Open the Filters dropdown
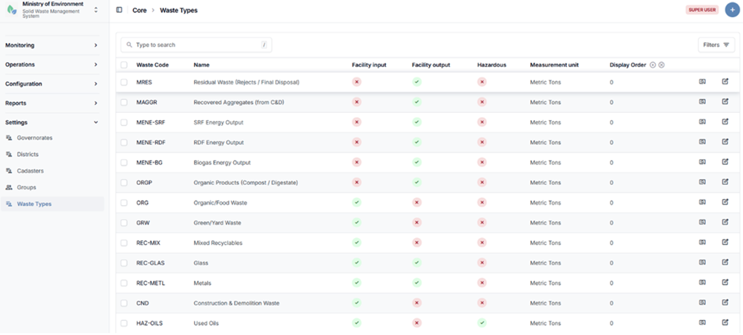The height and width of the screenshot is (335, 743). 716,45
